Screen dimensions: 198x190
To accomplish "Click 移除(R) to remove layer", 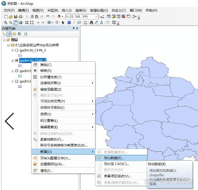I will point(63,71).
